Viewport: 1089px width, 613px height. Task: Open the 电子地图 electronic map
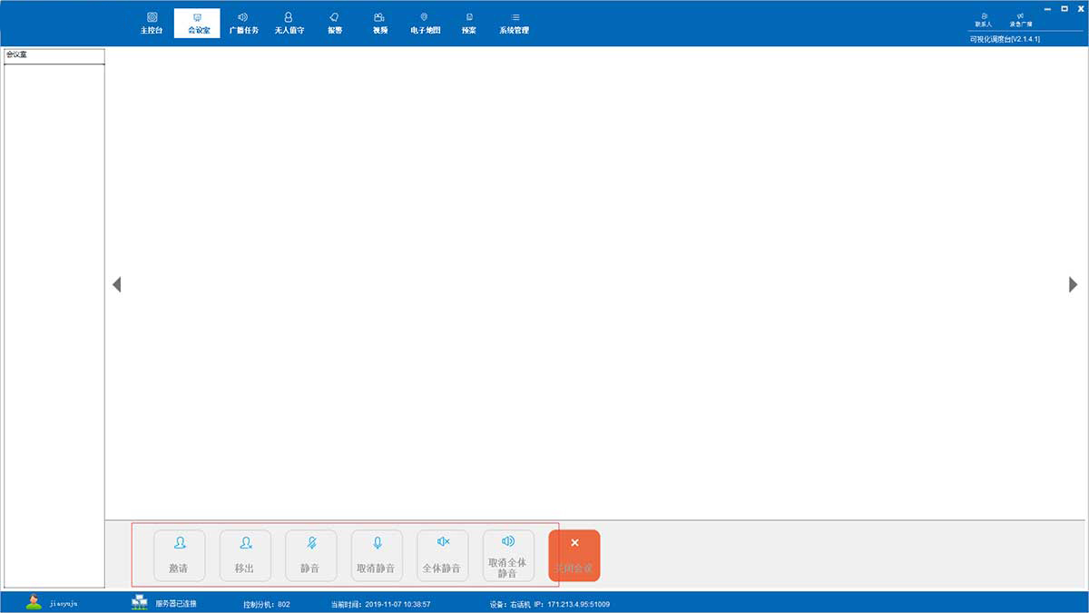pyautogui.click(x=425, y=23)
